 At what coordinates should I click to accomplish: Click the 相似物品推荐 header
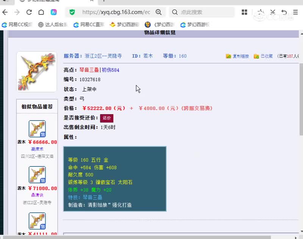click(x=37, y=107)
